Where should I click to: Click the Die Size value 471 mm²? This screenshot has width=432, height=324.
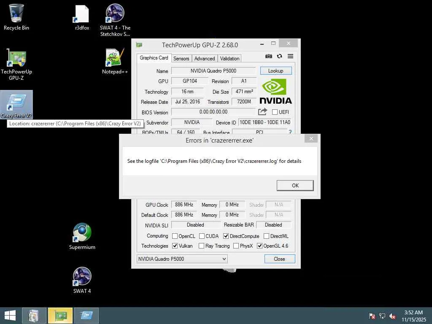(244, 92)
